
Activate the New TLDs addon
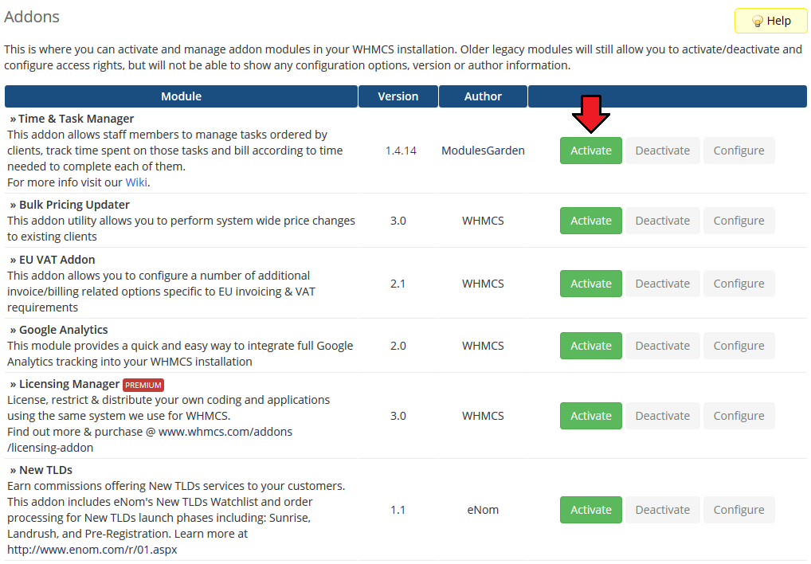[590, 511]
